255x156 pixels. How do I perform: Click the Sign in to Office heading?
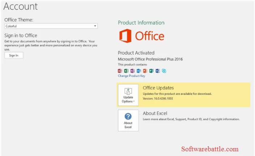[21, 35]
